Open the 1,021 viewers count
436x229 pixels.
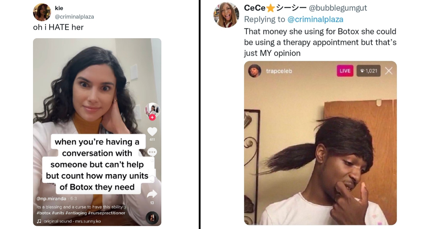click(x=368, y=71)
